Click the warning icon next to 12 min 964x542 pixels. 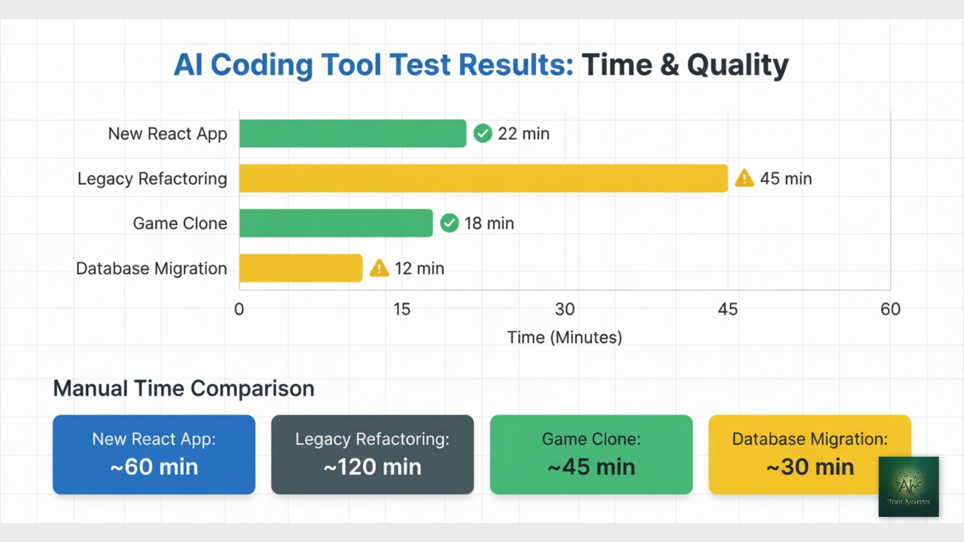[379, 268]
